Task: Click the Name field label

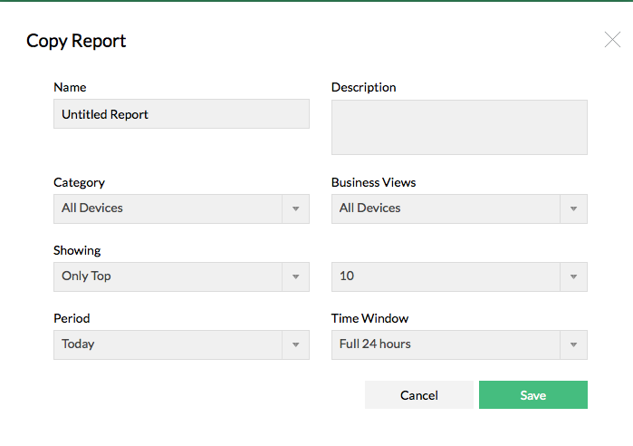Action: point(70,88)
